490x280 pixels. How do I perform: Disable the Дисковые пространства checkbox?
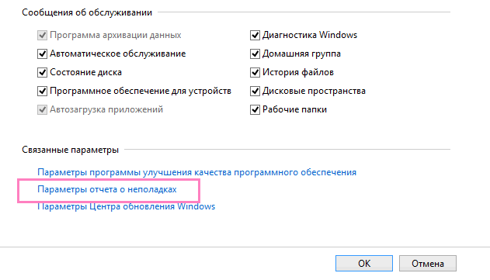(x=255, y=92)
